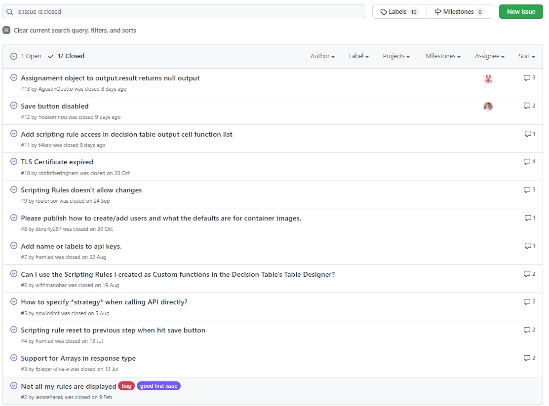Open issue 'TLS Certificate expired'

point(57,162)
